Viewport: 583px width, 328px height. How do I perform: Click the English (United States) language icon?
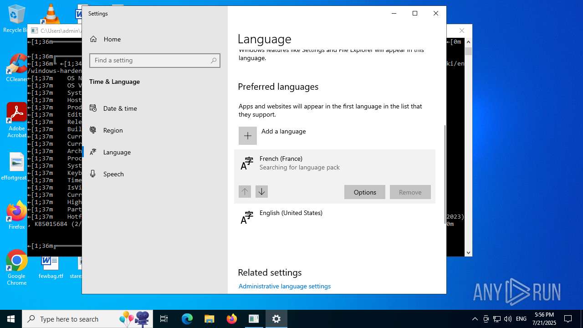point(246,217)
